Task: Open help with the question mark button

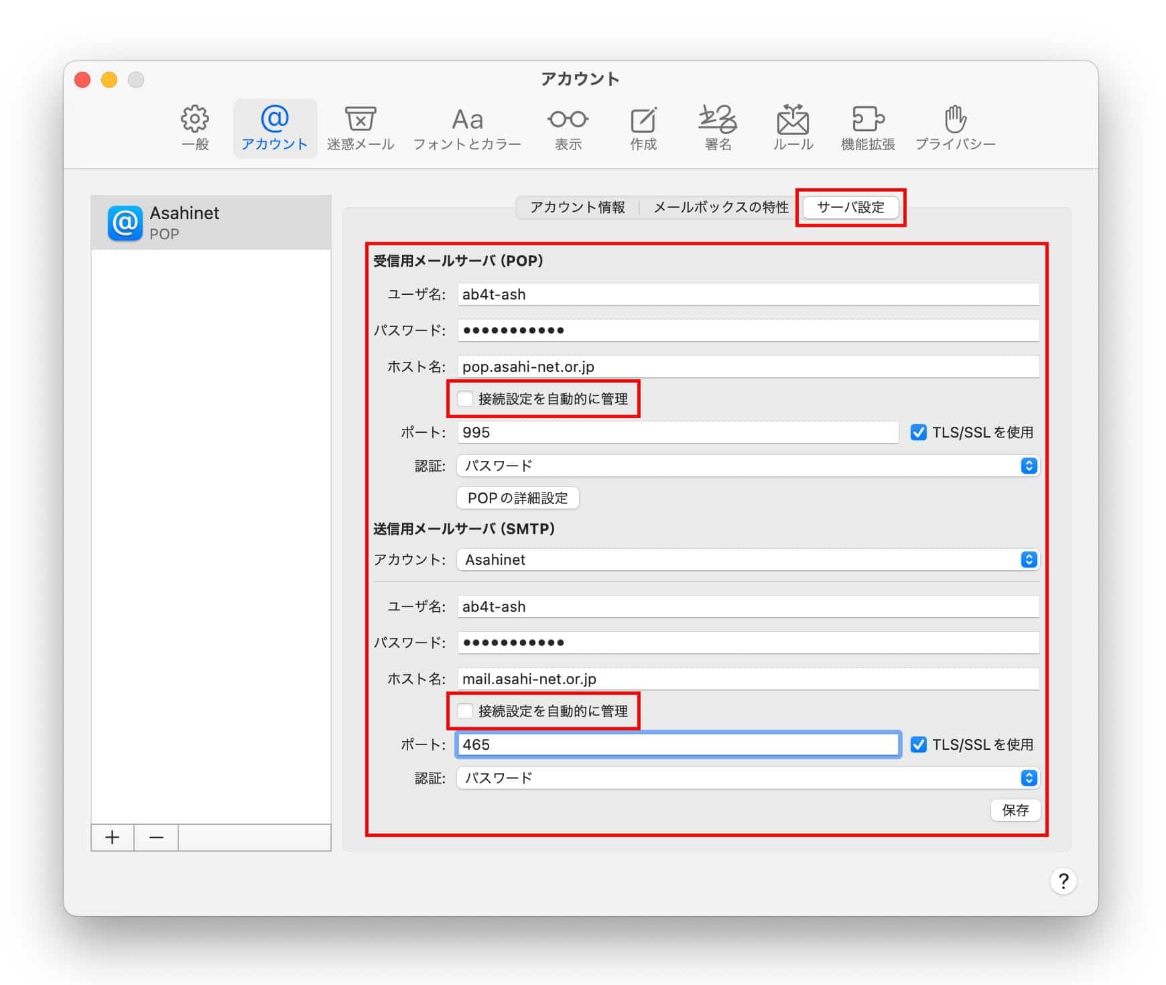Action: coord(1063,881)
